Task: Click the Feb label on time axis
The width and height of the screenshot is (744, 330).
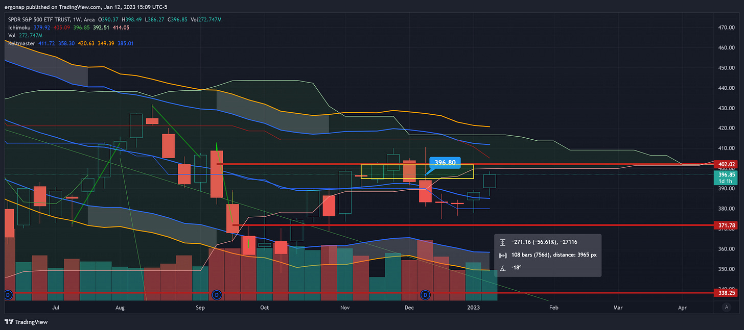Action: [553, 308]
